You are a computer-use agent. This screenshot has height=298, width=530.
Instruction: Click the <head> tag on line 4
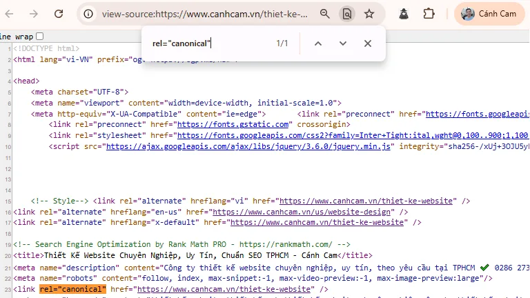[26, 81]
